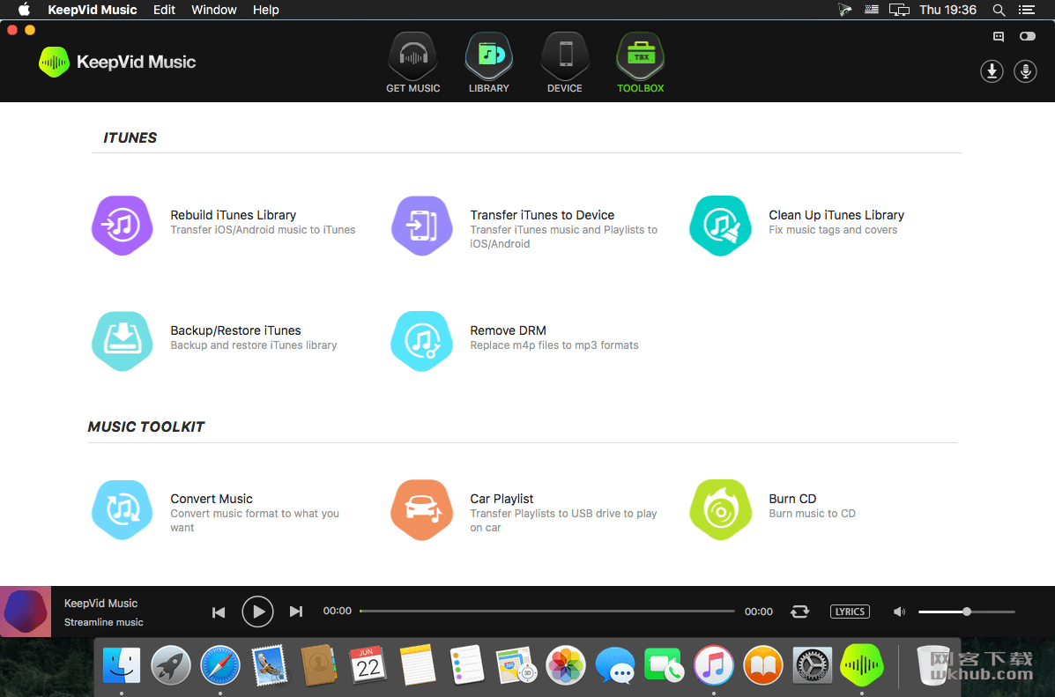Click the Transfer iTunes to Device title
Image resolution: width=1055 pixels, height=697 pixels.
542,215
